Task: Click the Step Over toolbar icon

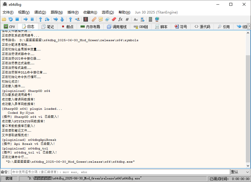Action: (x=47, y=19)
